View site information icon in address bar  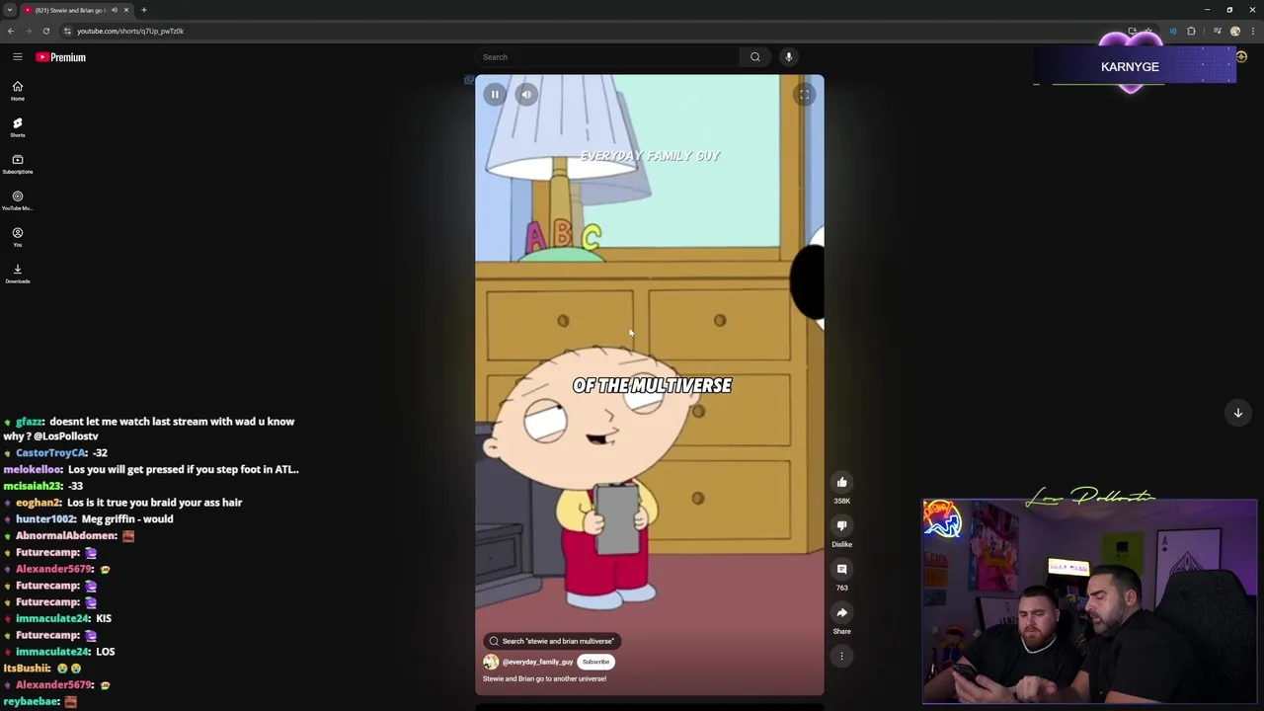67,31
